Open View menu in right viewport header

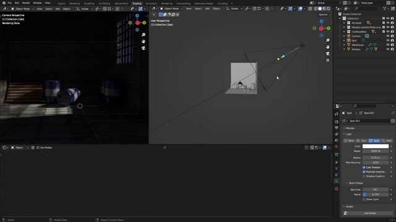tap(189, 9)
